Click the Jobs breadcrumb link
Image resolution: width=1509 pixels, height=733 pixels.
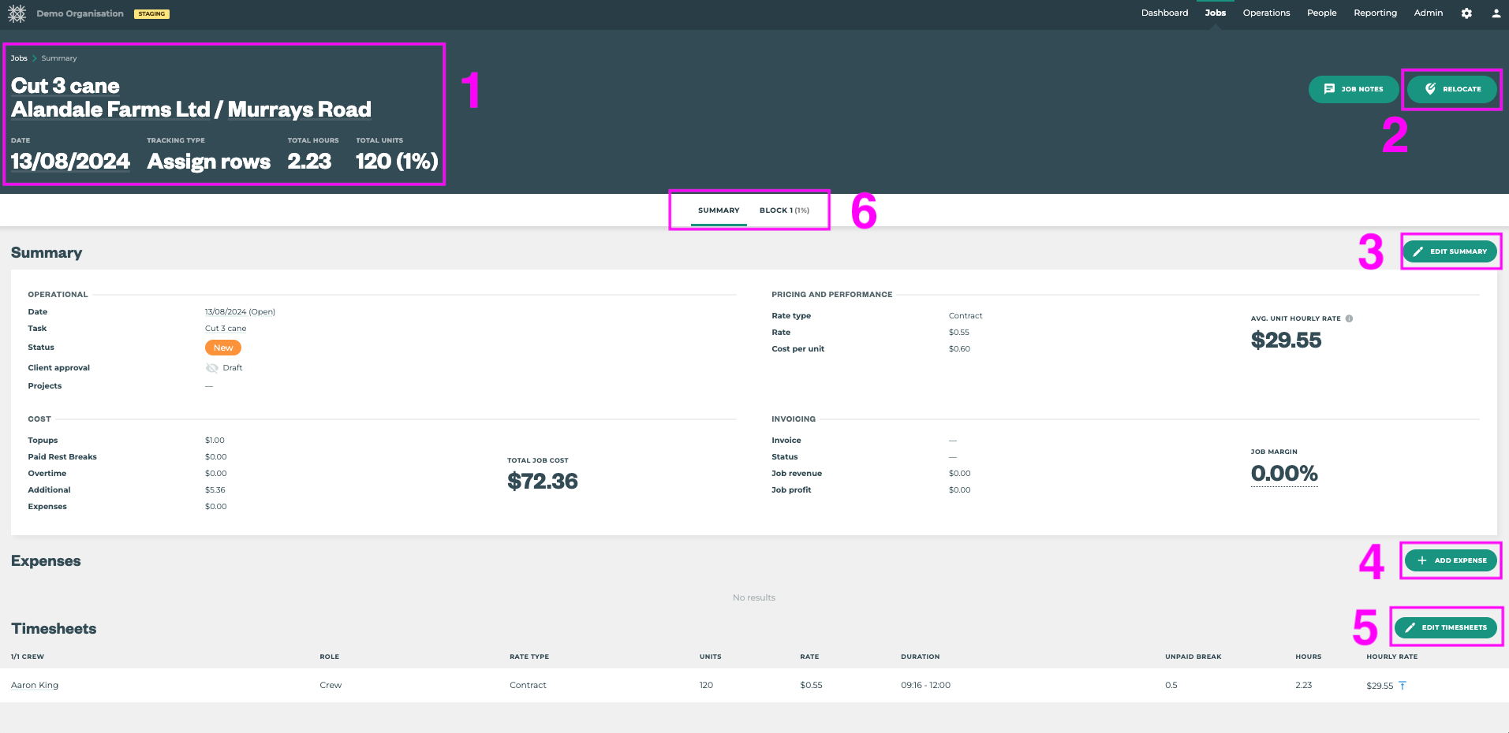[19, 58]
